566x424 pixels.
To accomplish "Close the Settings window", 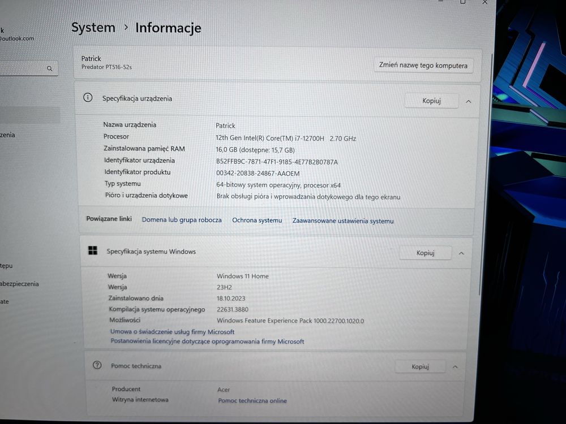I will 485,2.
